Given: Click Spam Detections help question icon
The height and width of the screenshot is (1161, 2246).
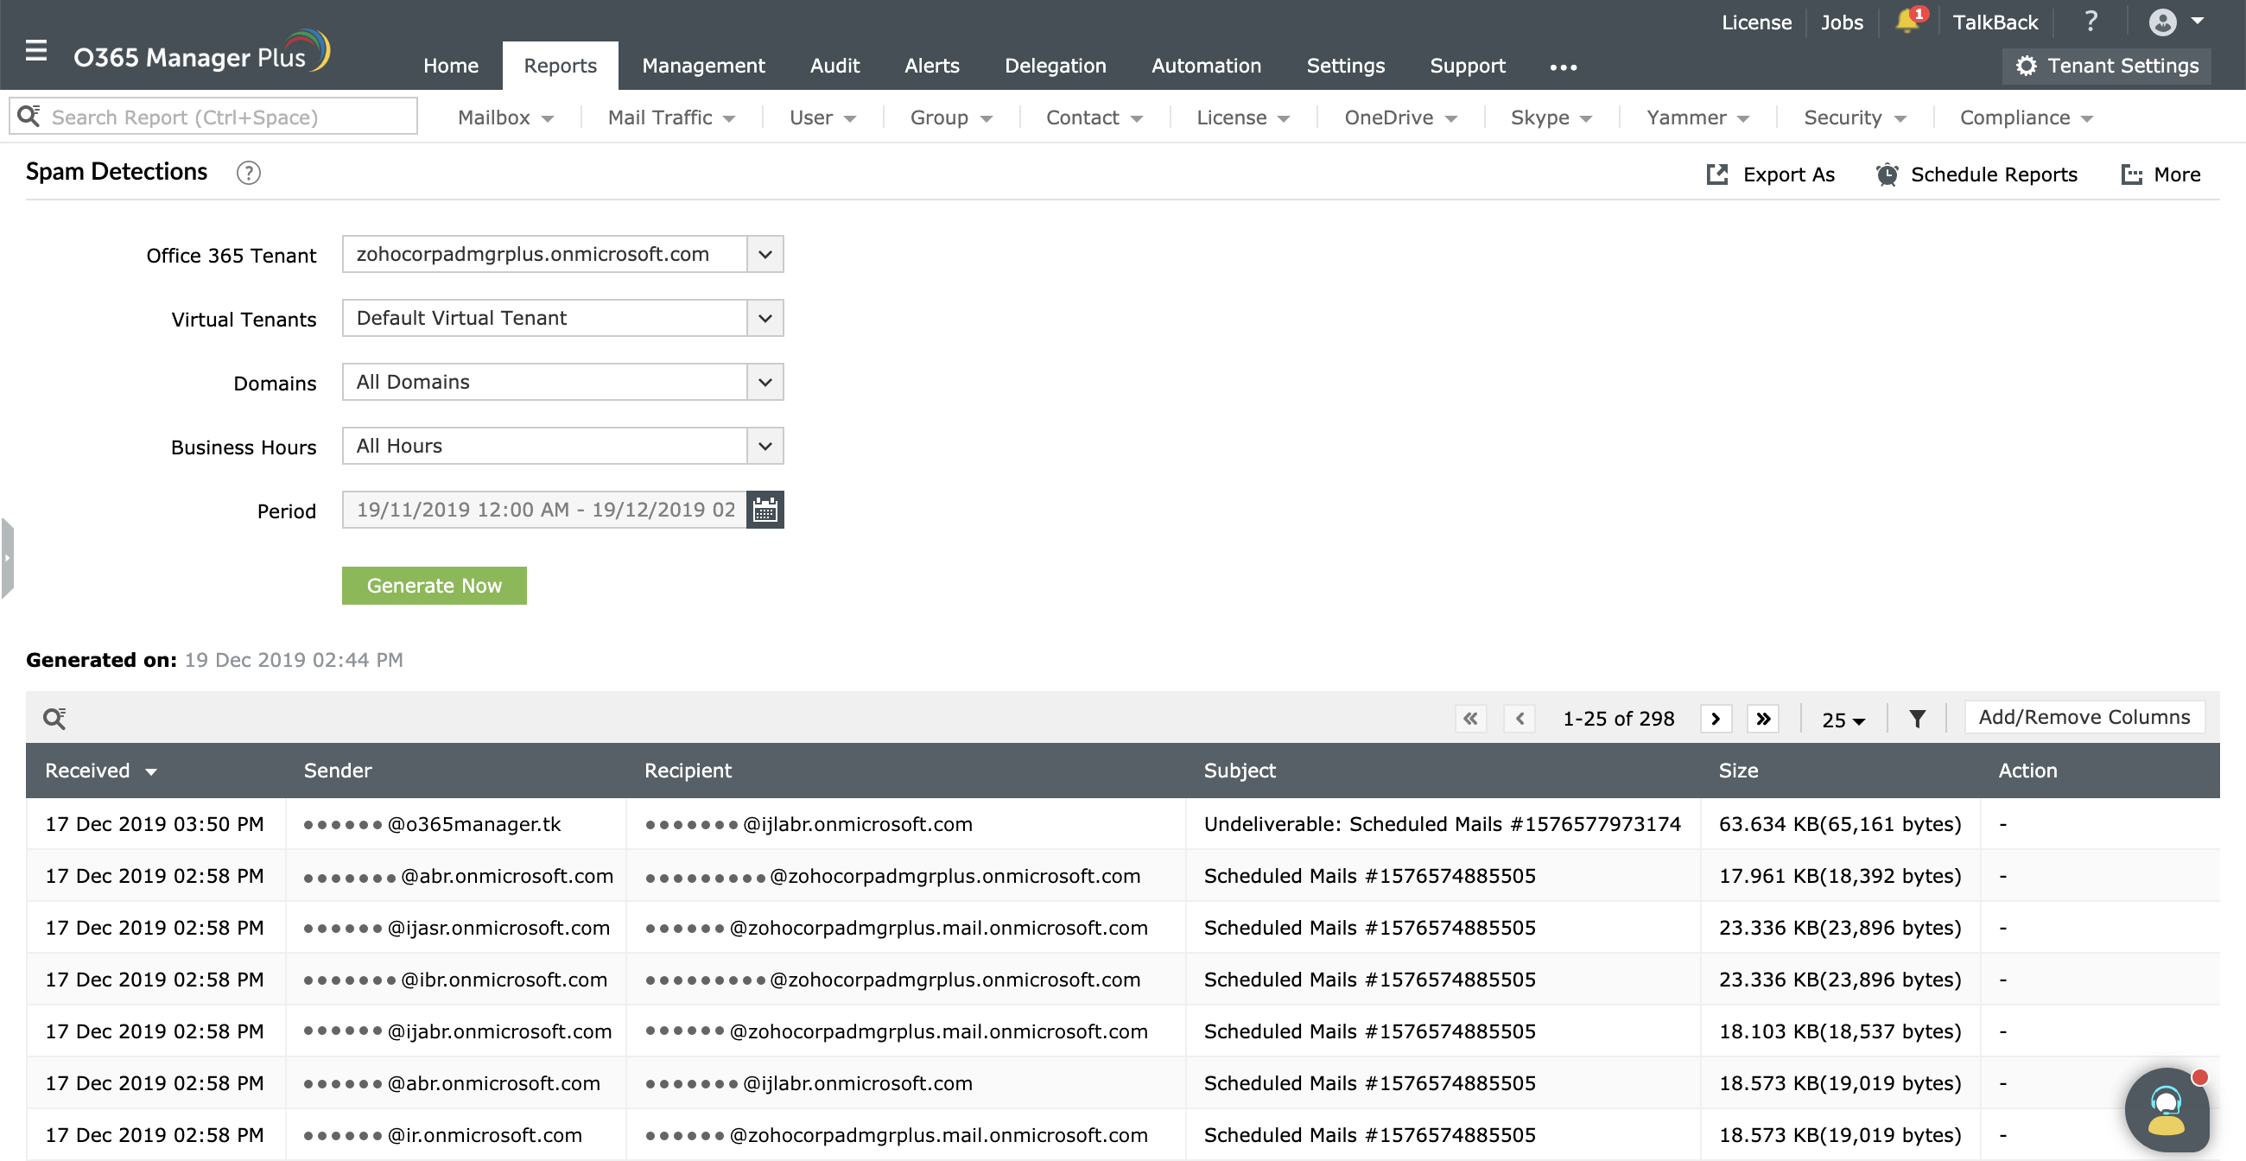Looking at the screenshot, I should 249,173.
